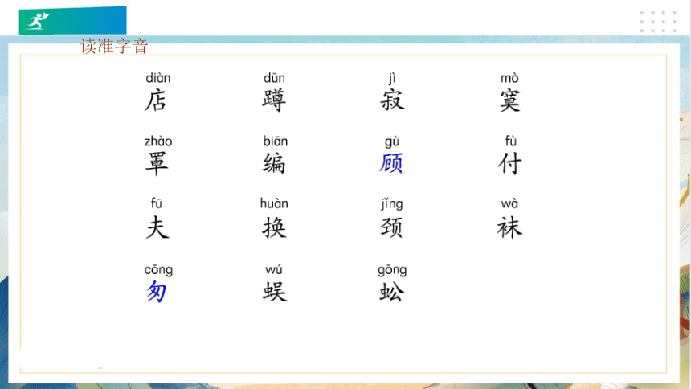Image resolution: width=691 pixels, height=389 pixels.
Task: Click the pinyin cōng
Action: pyautogui.click(x=158, y=270)
